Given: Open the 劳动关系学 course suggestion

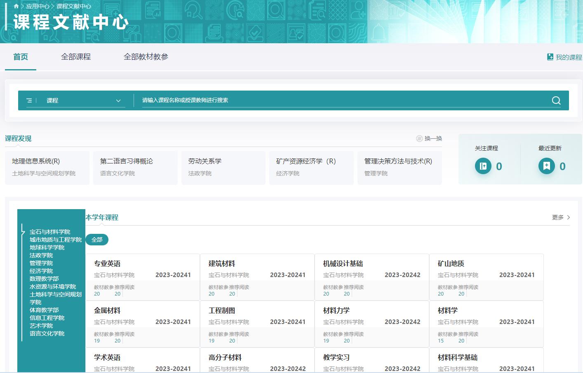Looking at the screenshot, I should [223, 167].
